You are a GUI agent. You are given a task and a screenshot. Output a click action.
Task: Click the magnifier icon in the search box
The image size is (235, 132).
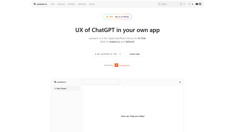point(160,4)
